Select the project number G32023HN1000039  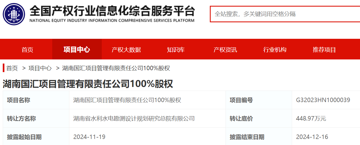[x=323, y=100]
